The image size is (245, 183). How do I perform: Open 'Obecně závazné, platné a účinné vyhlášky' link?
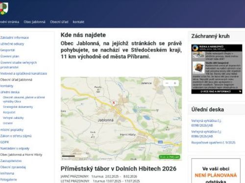click(24, 99)
